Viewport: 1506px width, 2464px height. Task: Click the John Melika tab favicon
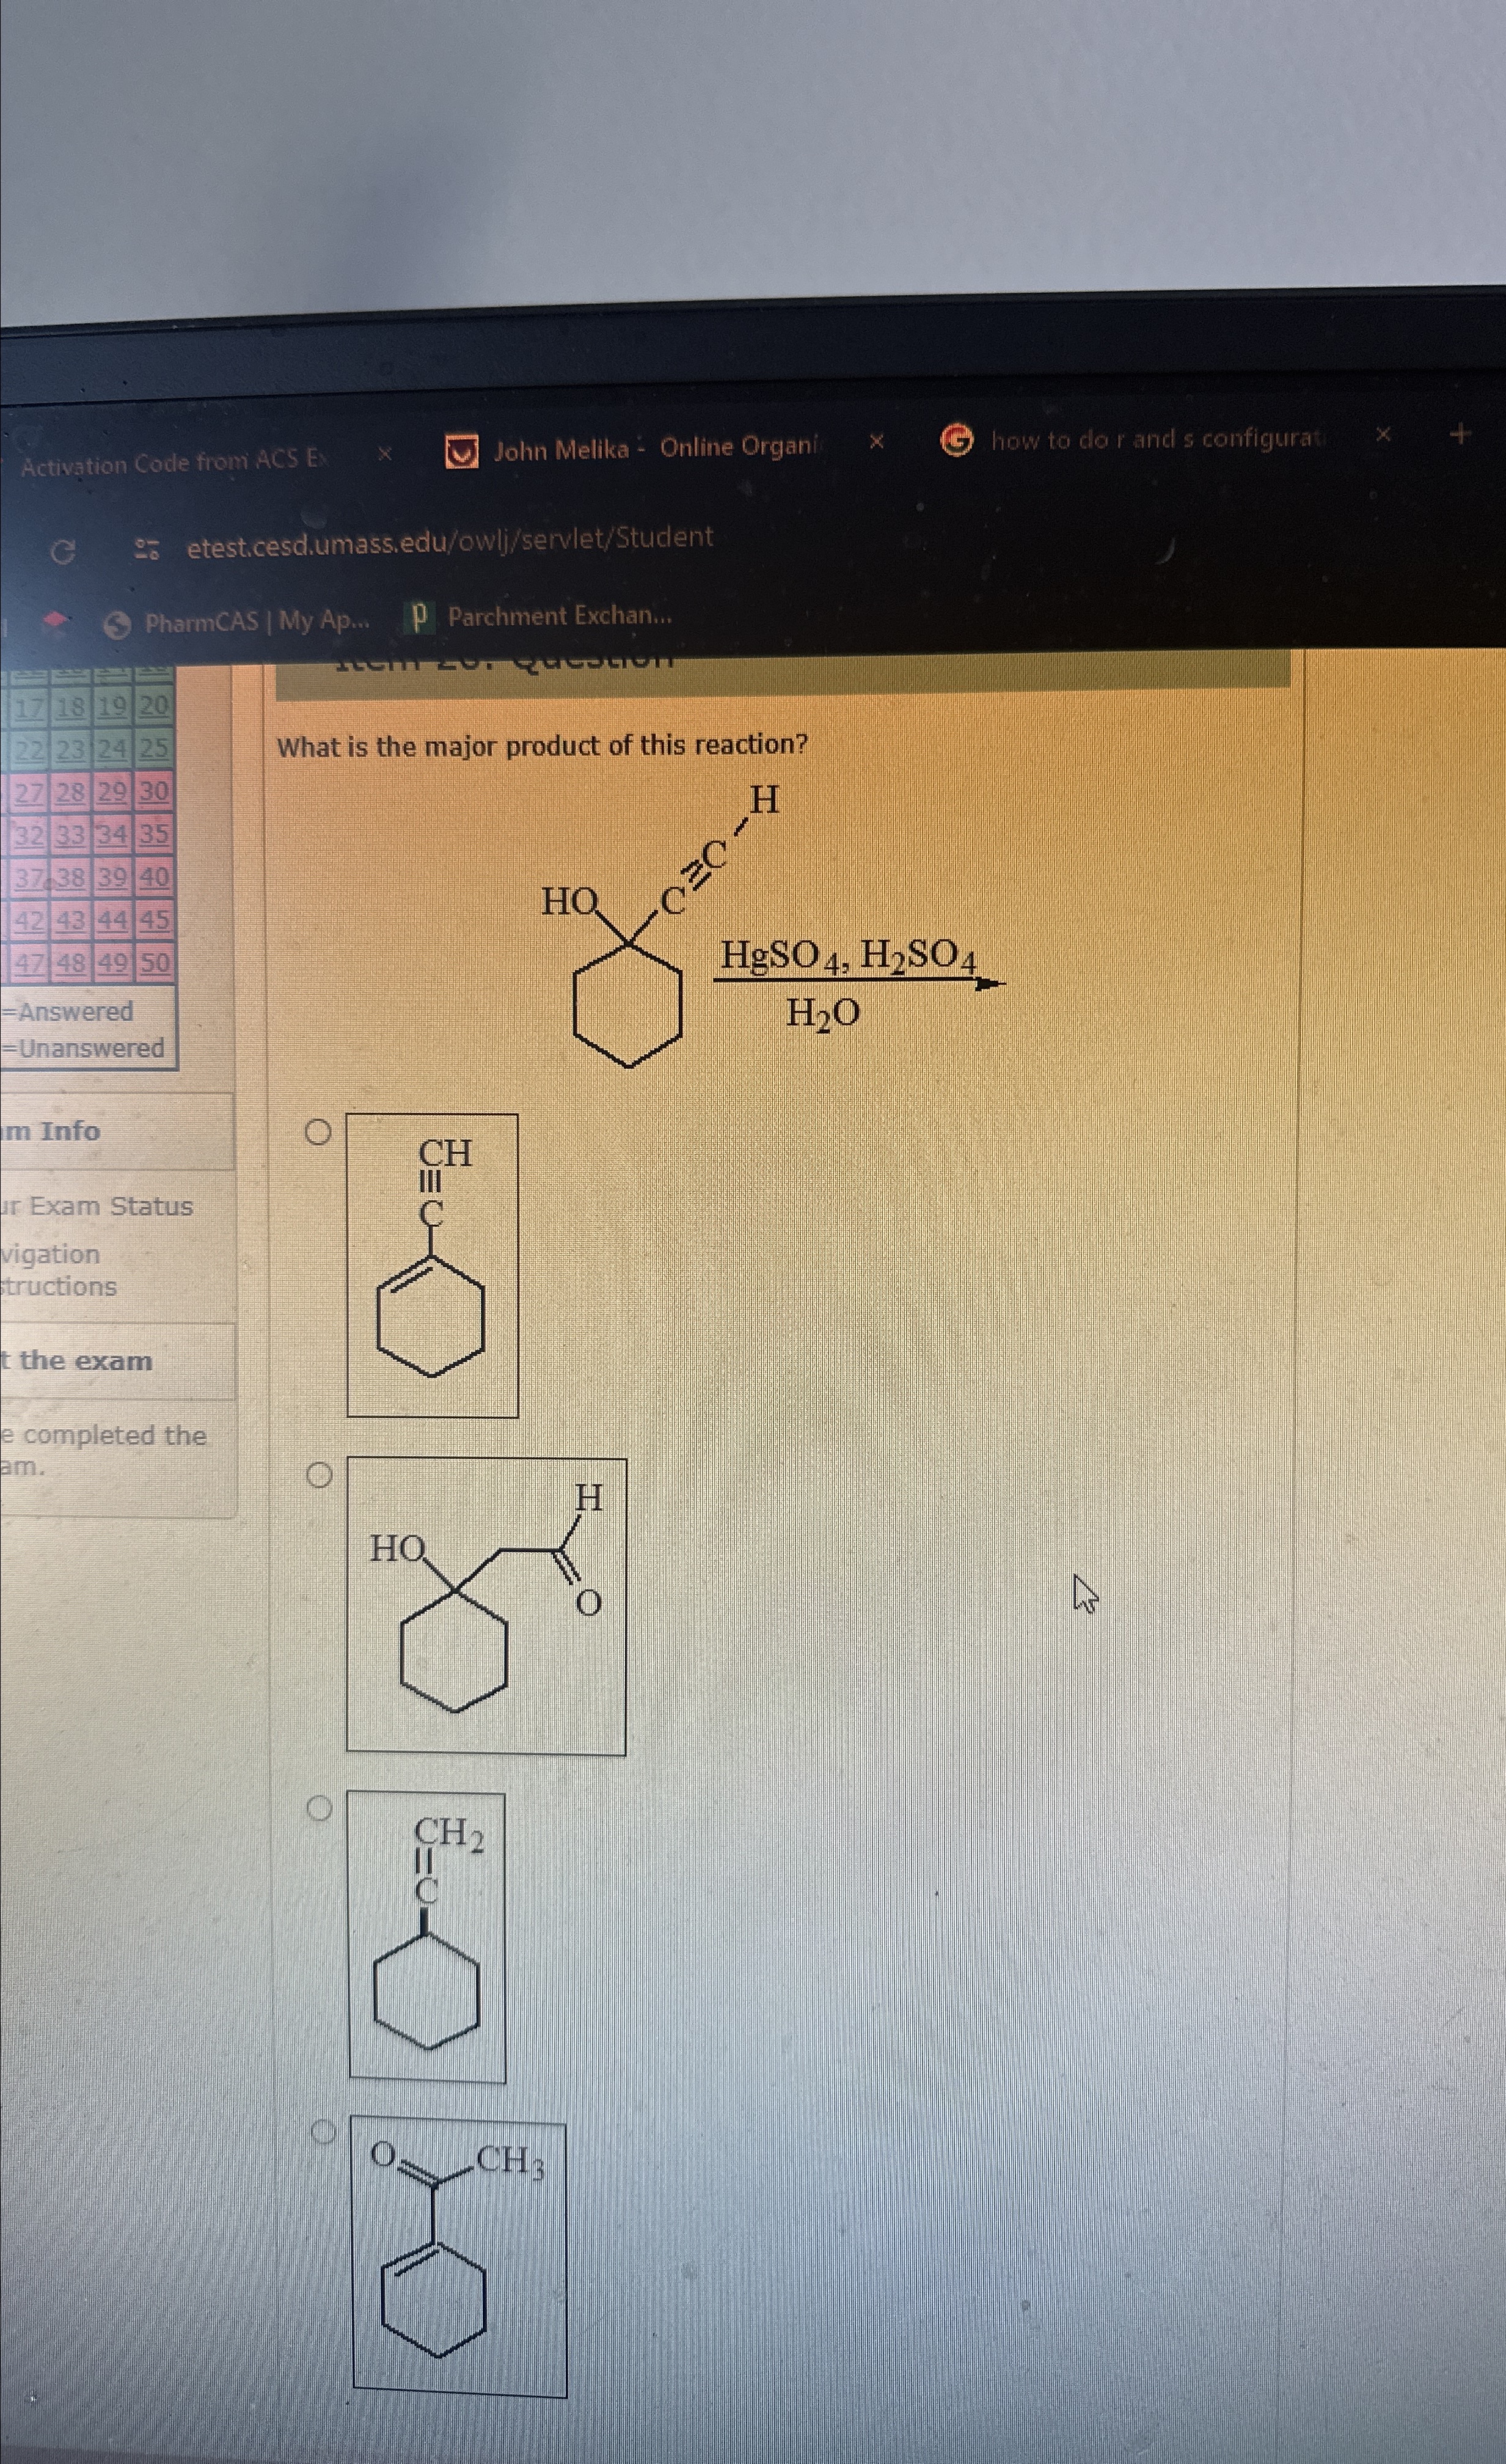click(461, 452)
